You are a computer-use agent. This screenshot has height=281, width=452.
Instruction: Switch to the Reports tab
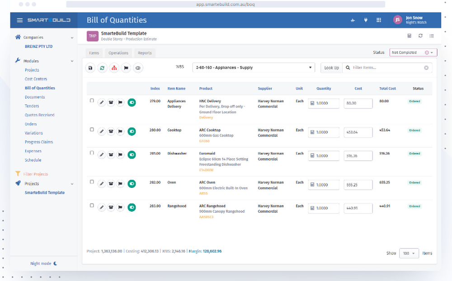[x=145, y=53]
